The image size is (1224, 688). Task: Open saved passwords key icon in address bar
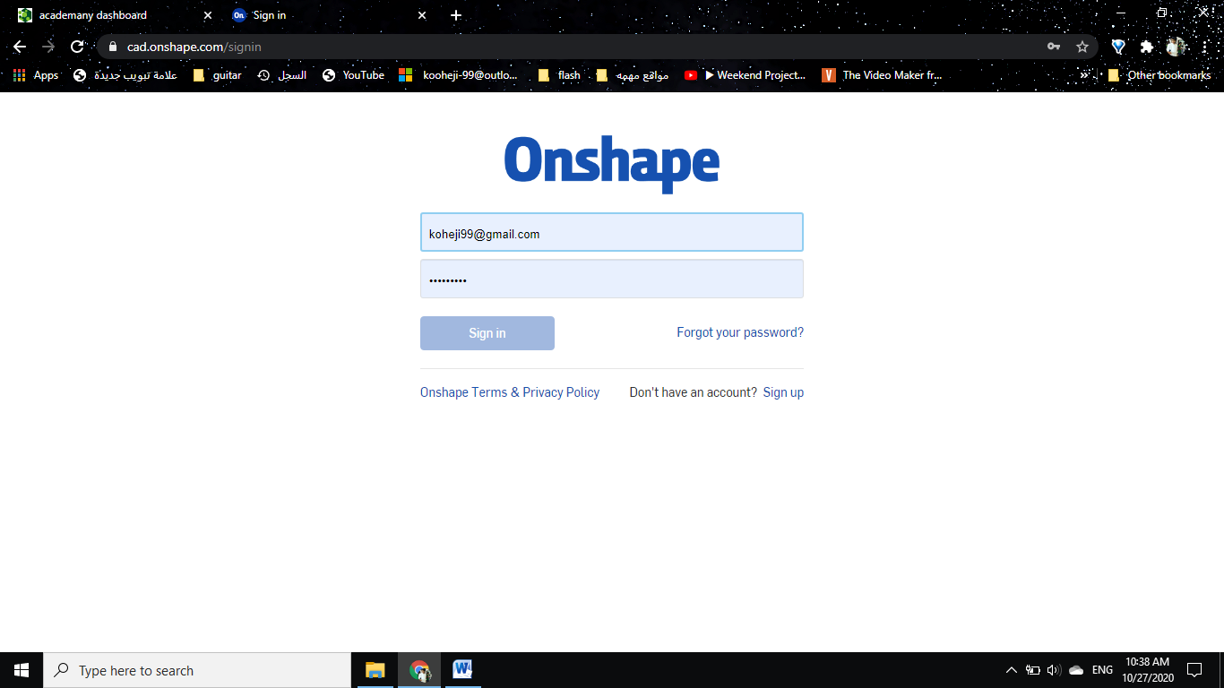pyautogui.click(x=1054, y=47)
